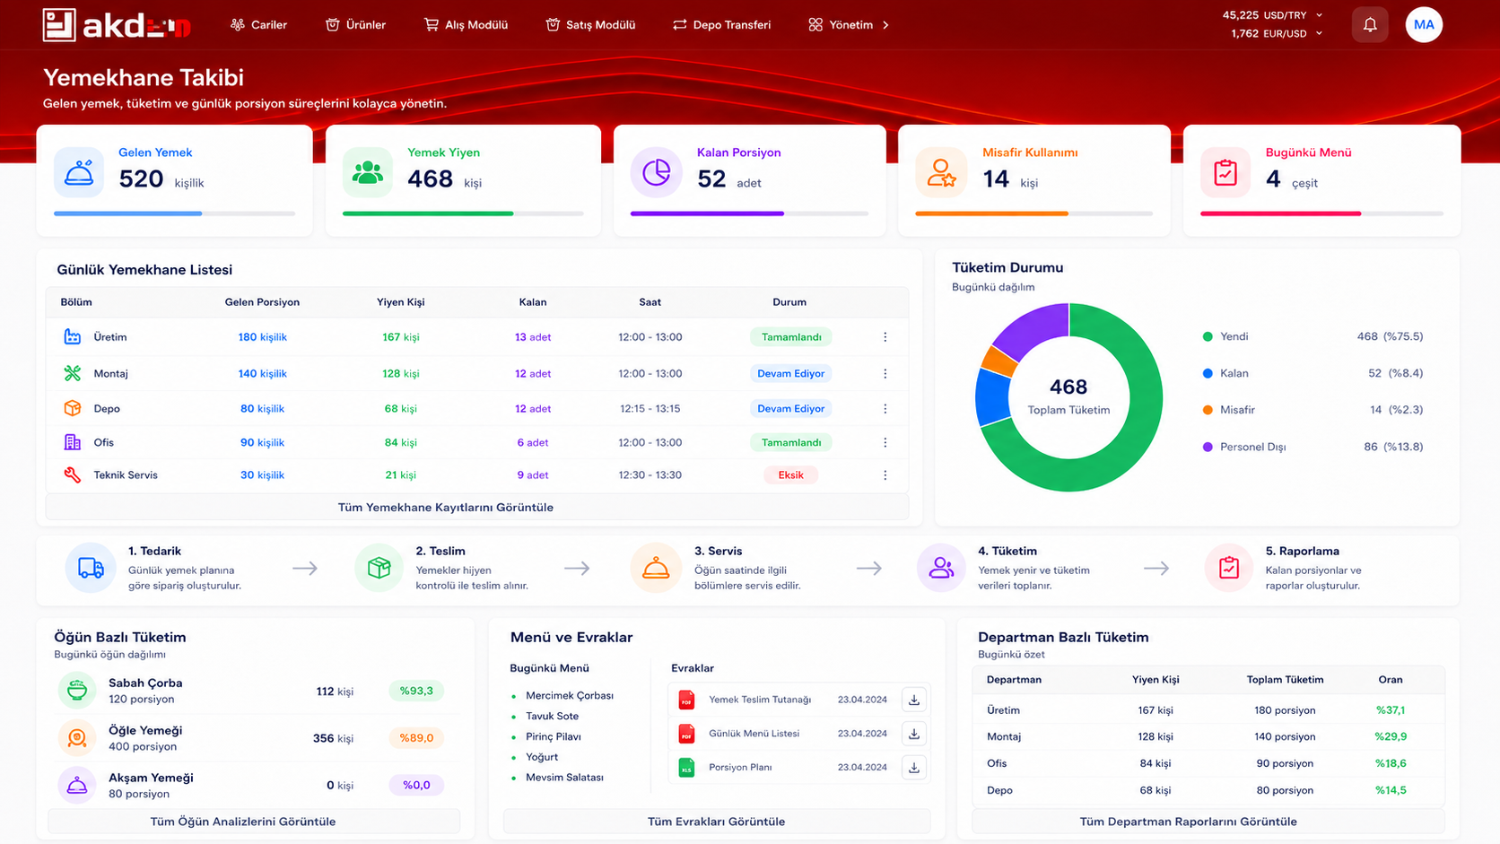1500x844 pixels.
Task: Click the Teknik Servis wrench icon
Action: pyautogui.click(x=73, y=475)
